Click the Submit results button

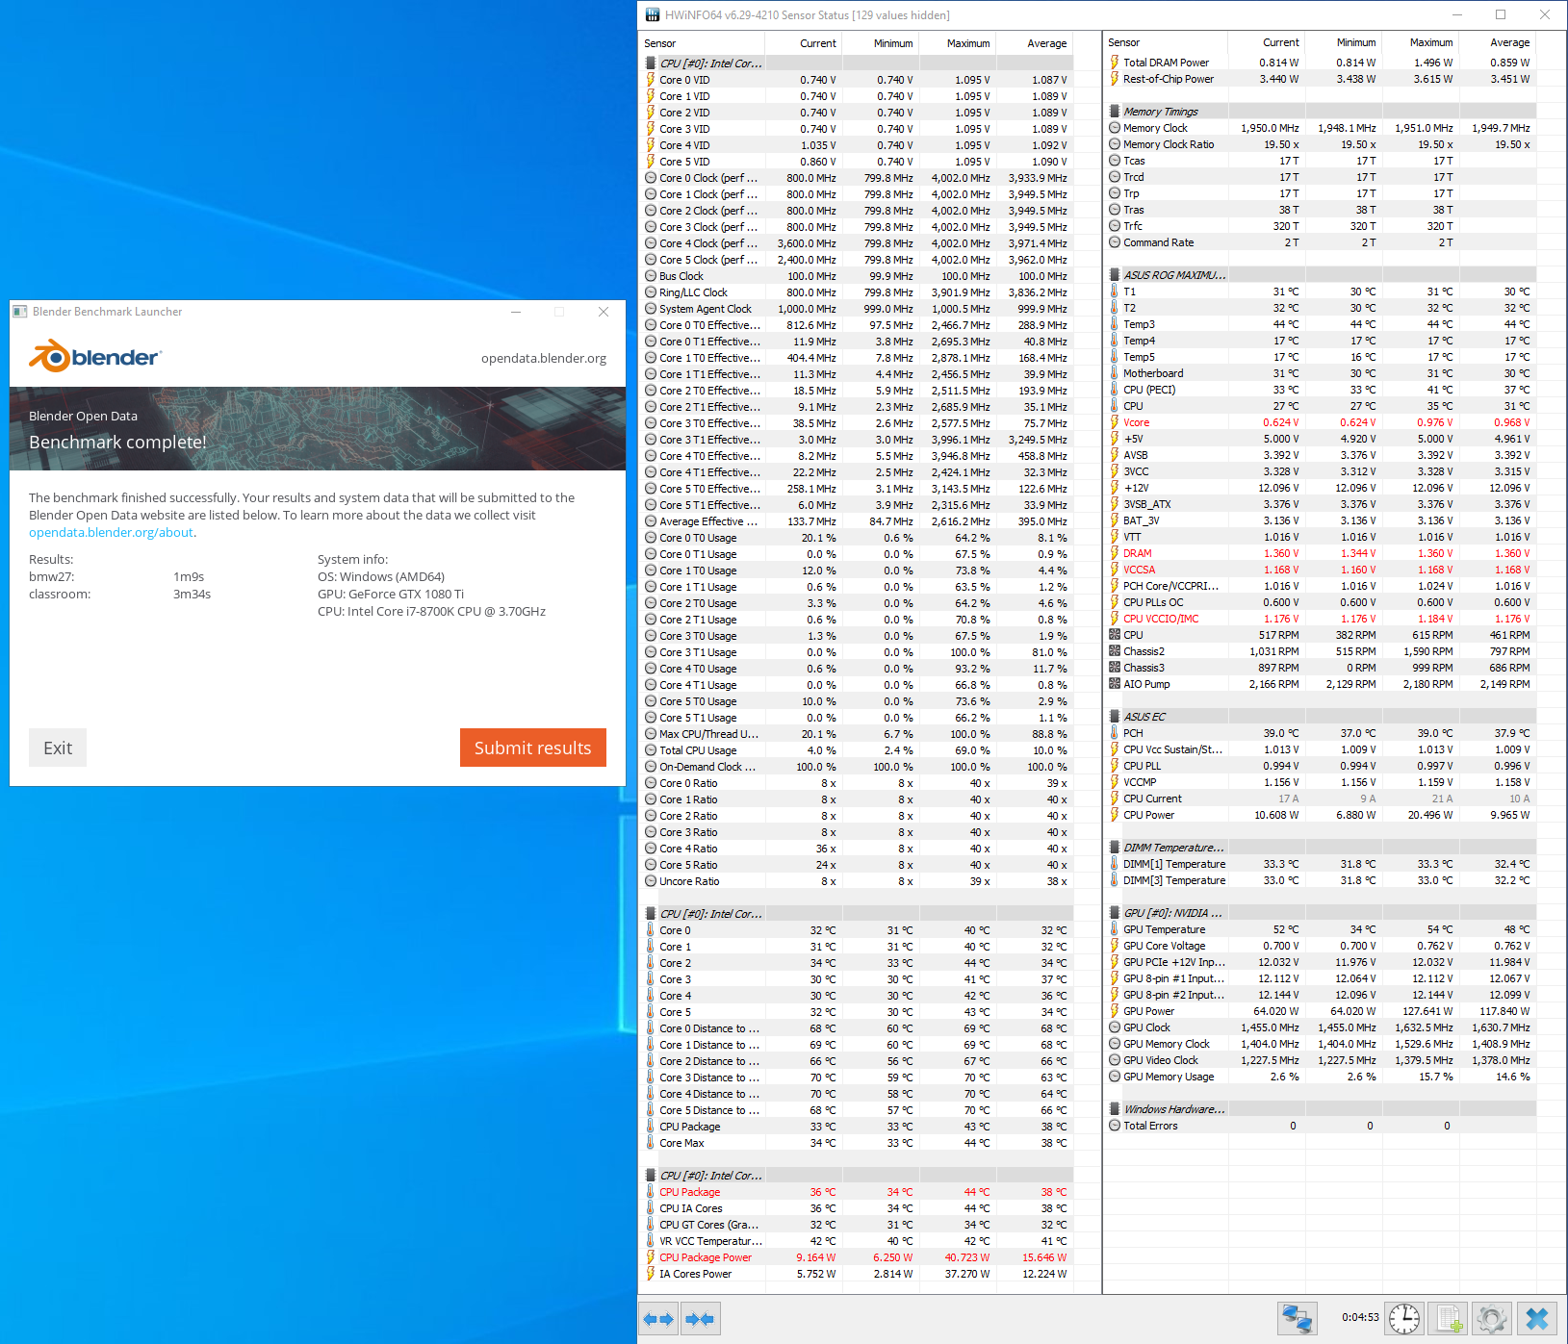tap(533, 748)
